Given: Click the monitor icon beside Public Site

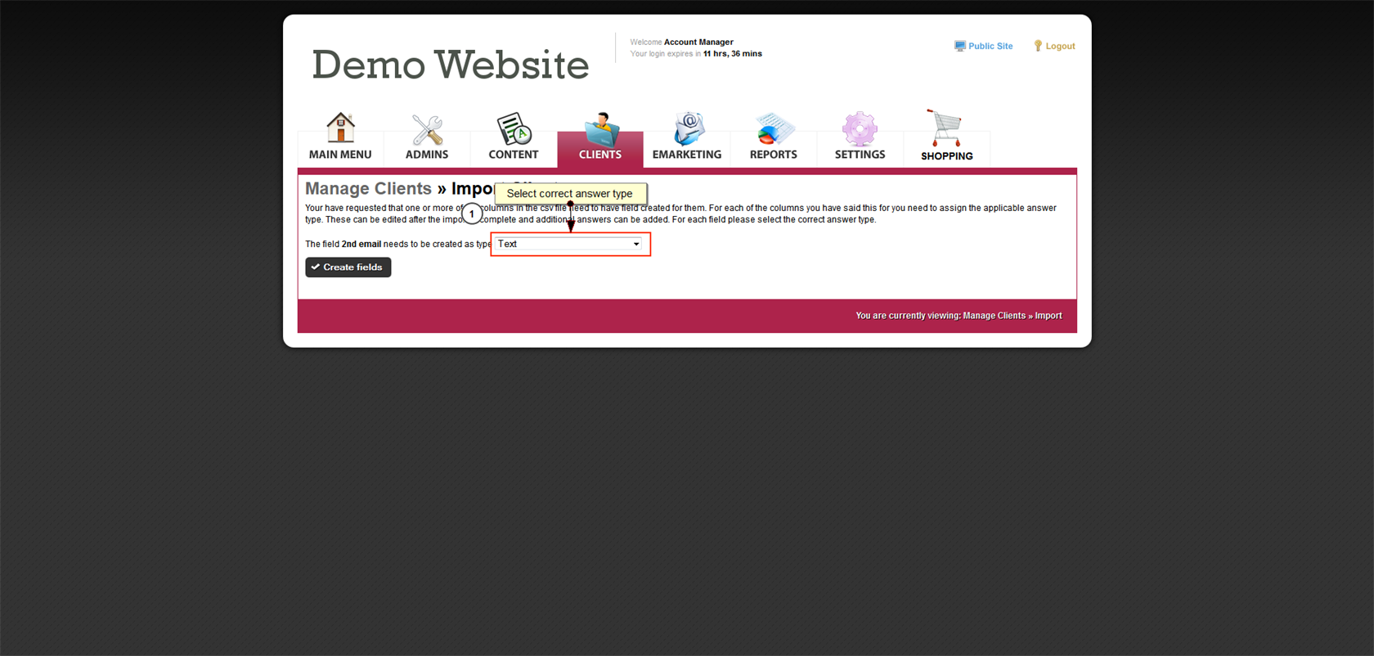Looking at the screenshot, I should pyautogui.click(x=959, y=47).
